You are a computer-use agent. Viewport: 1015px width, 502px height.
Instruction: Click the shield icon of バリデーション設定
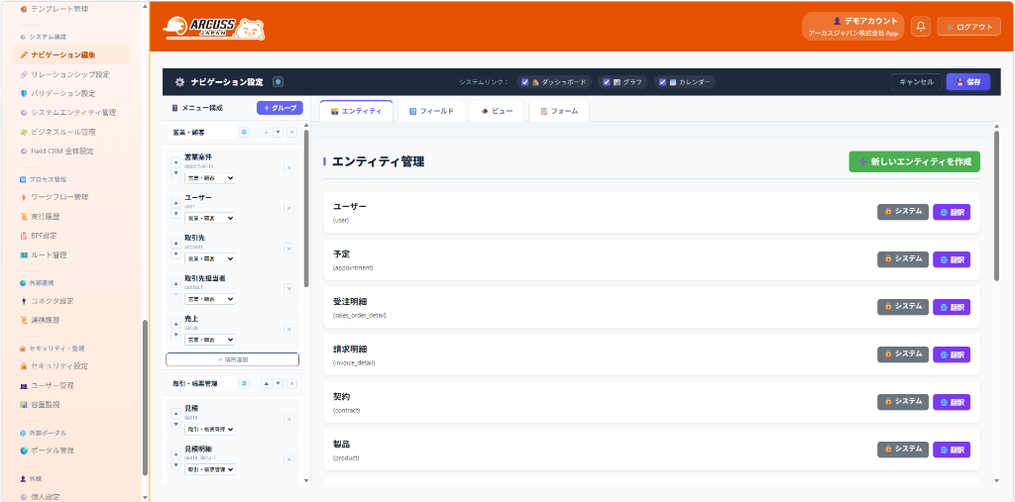[x=24, y=93]
